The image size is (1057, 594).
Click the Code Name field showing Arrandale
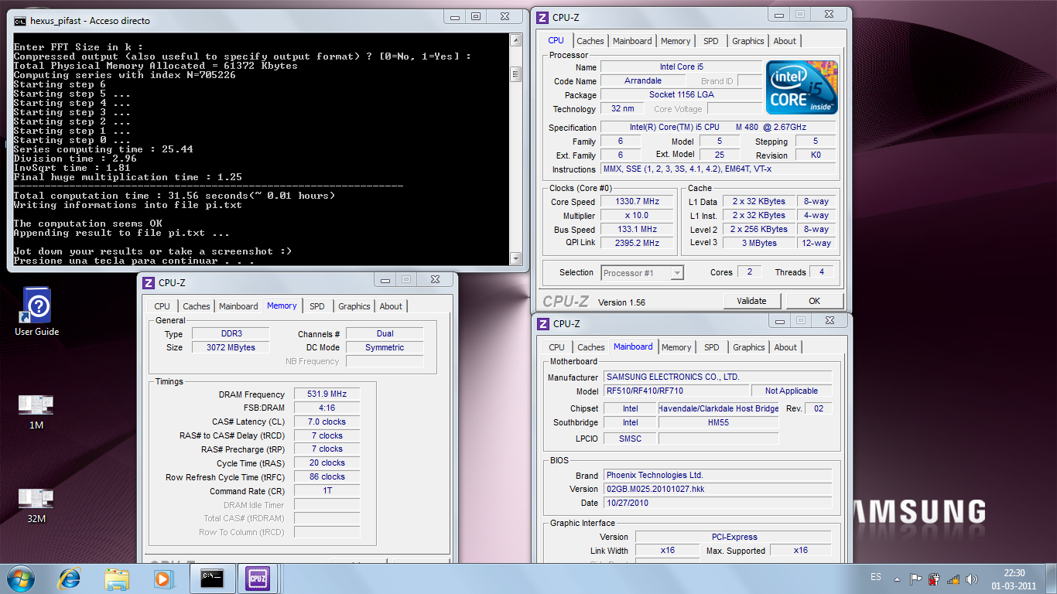643,81
